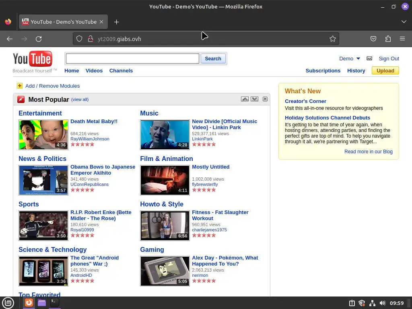
Task: Open the Music category heading
Action: [x=149, y=113]
